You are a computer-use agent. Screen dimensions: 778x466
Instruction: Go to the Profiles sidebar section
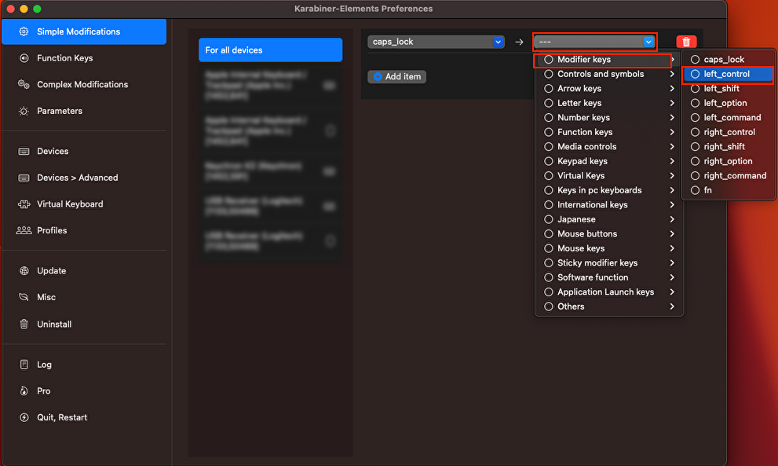84,230
